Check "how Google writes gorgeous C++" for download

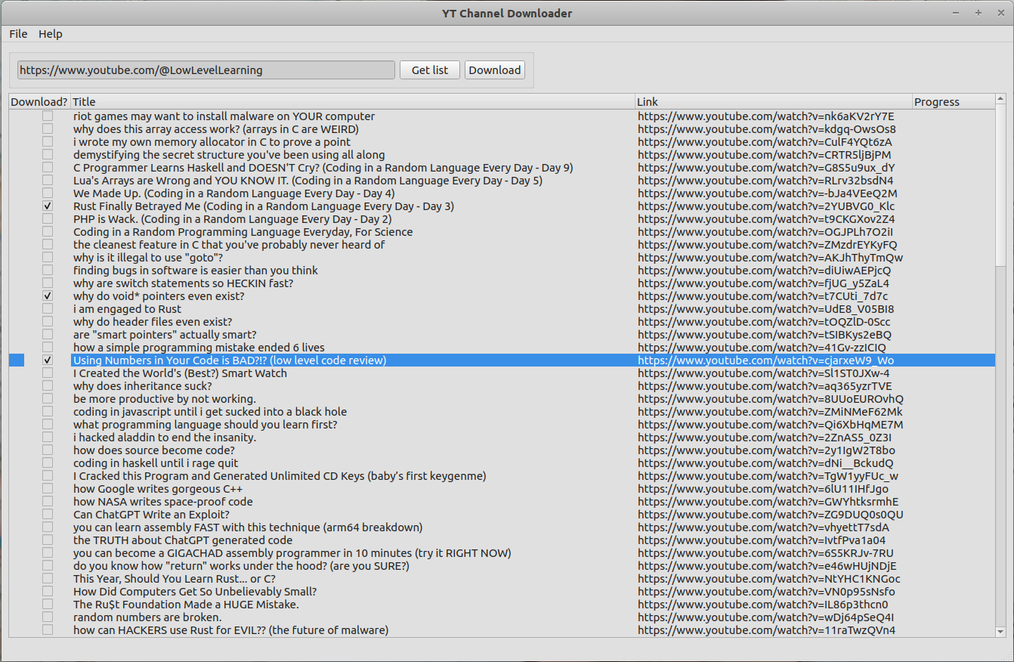point(47,489)
